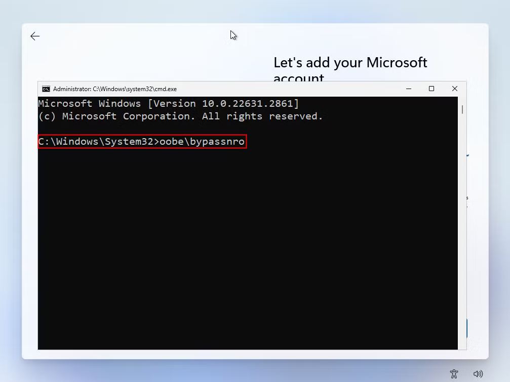Click the Administrator cmd.exe title bar text
This screenshot has width=510, height=382.
click(x=115, y=89)
